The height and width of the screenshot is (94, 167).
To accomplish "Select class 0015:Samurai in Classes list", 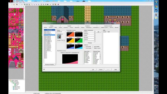I will coord(50,47).
